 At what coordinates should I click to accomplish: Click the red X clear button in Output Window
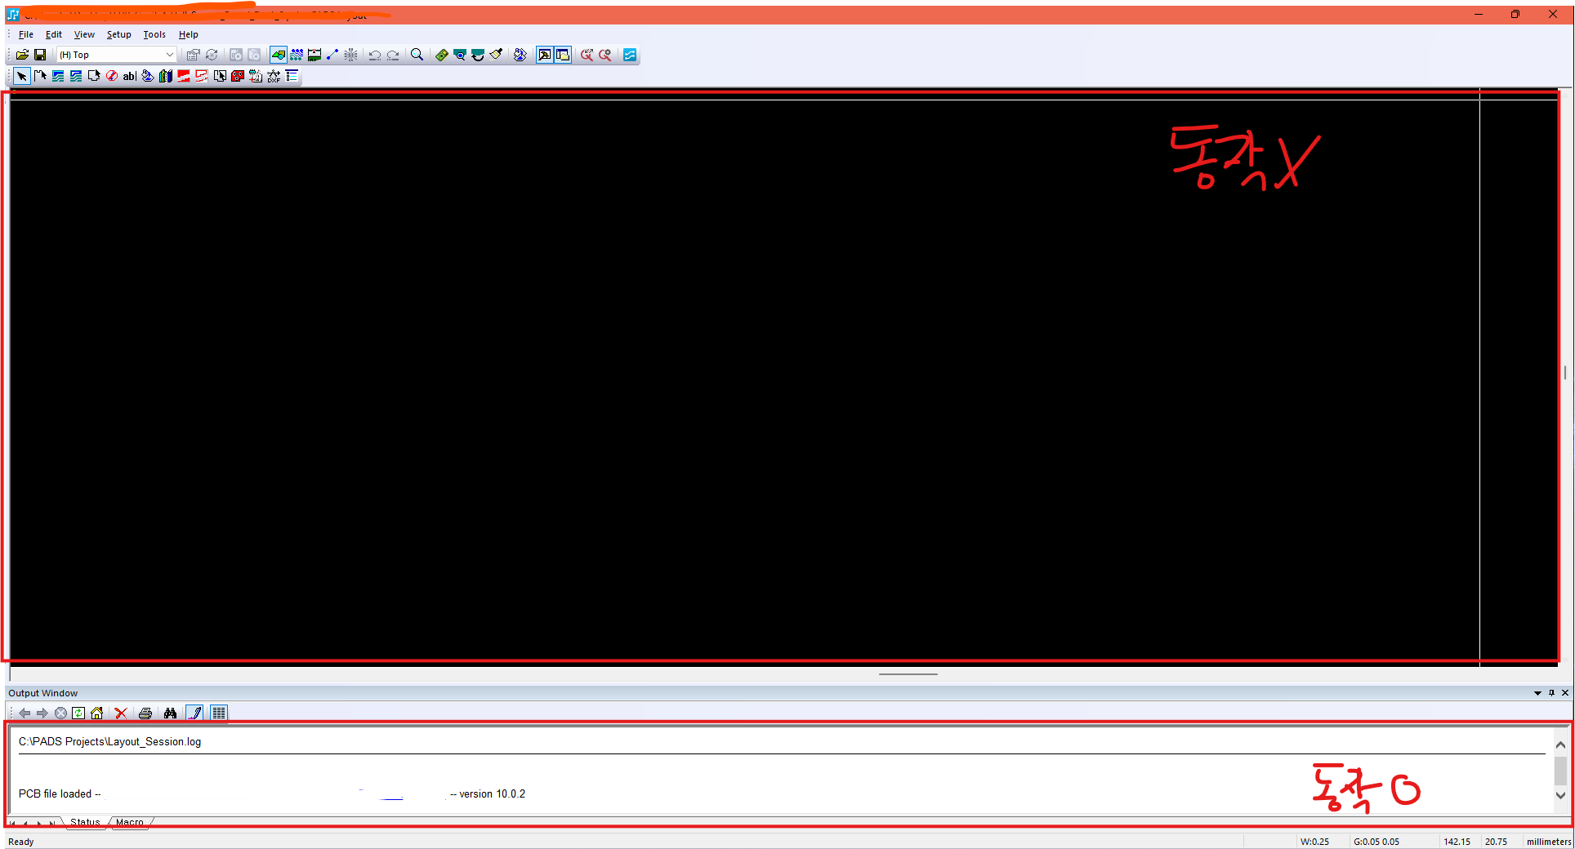[121, 713]
